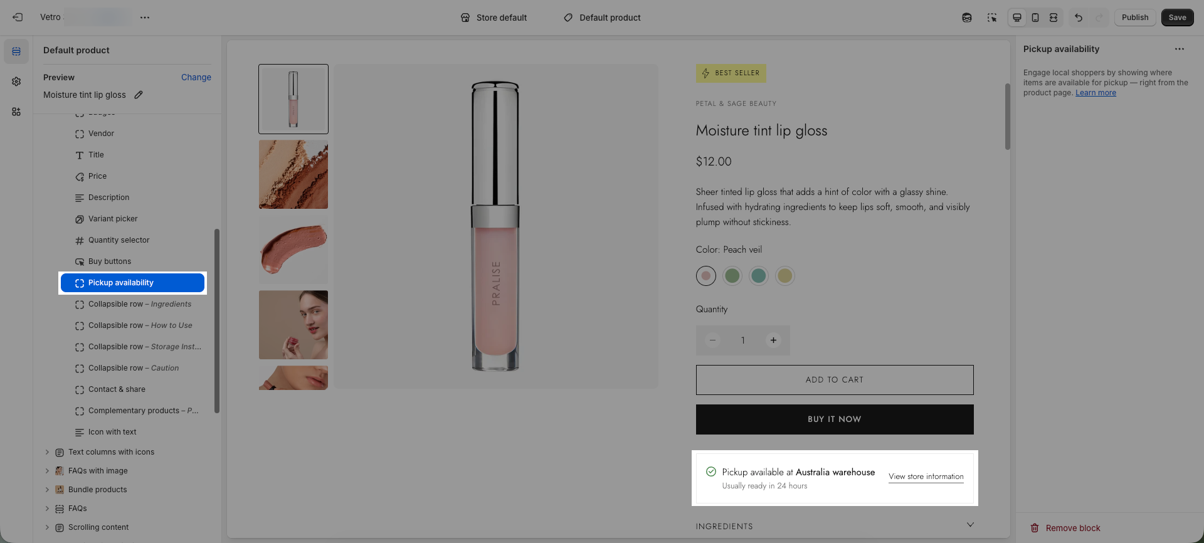1204x543 pixels.
Task: Click the exit editor icon
Action: pyautogui.click(x=18, y=18)
